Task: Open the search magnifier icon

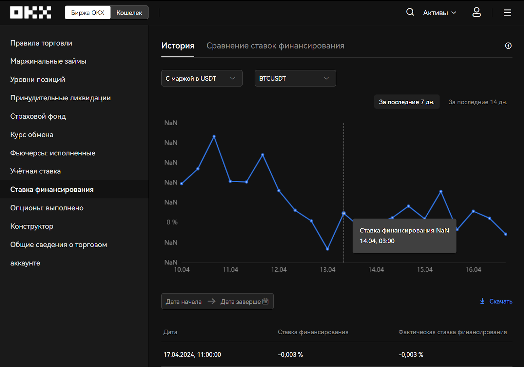Action: coord(410,12)
